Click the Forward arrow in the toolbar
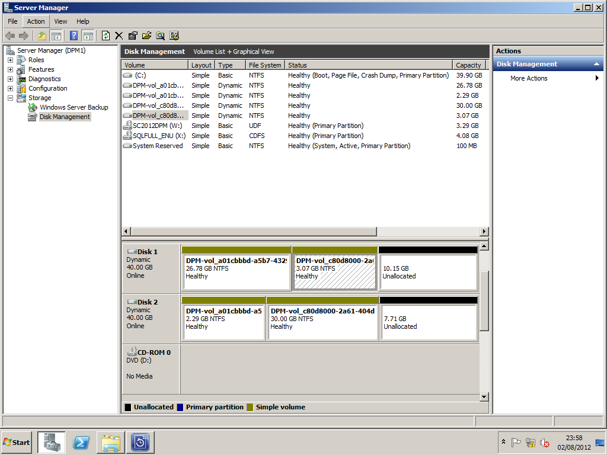Image resolution: width=607 pixels, height=455 pixels. [x=24, y=36]
